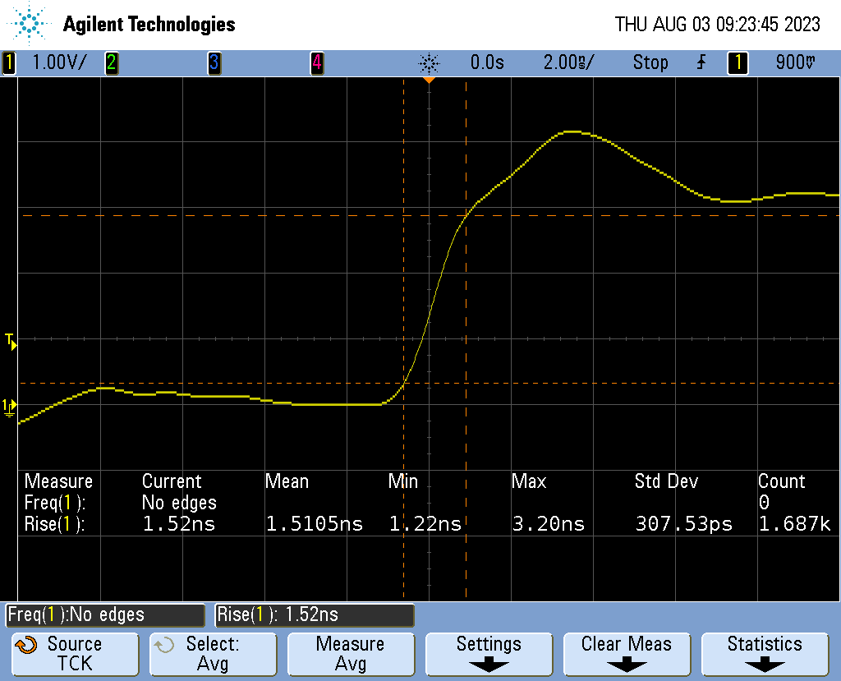Open the Select: Avg softkey
This screenshot has width=841, height=681.
[212, 654]
